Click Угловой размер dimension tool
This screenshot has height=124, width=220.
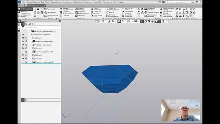click(x=152, y=12)
